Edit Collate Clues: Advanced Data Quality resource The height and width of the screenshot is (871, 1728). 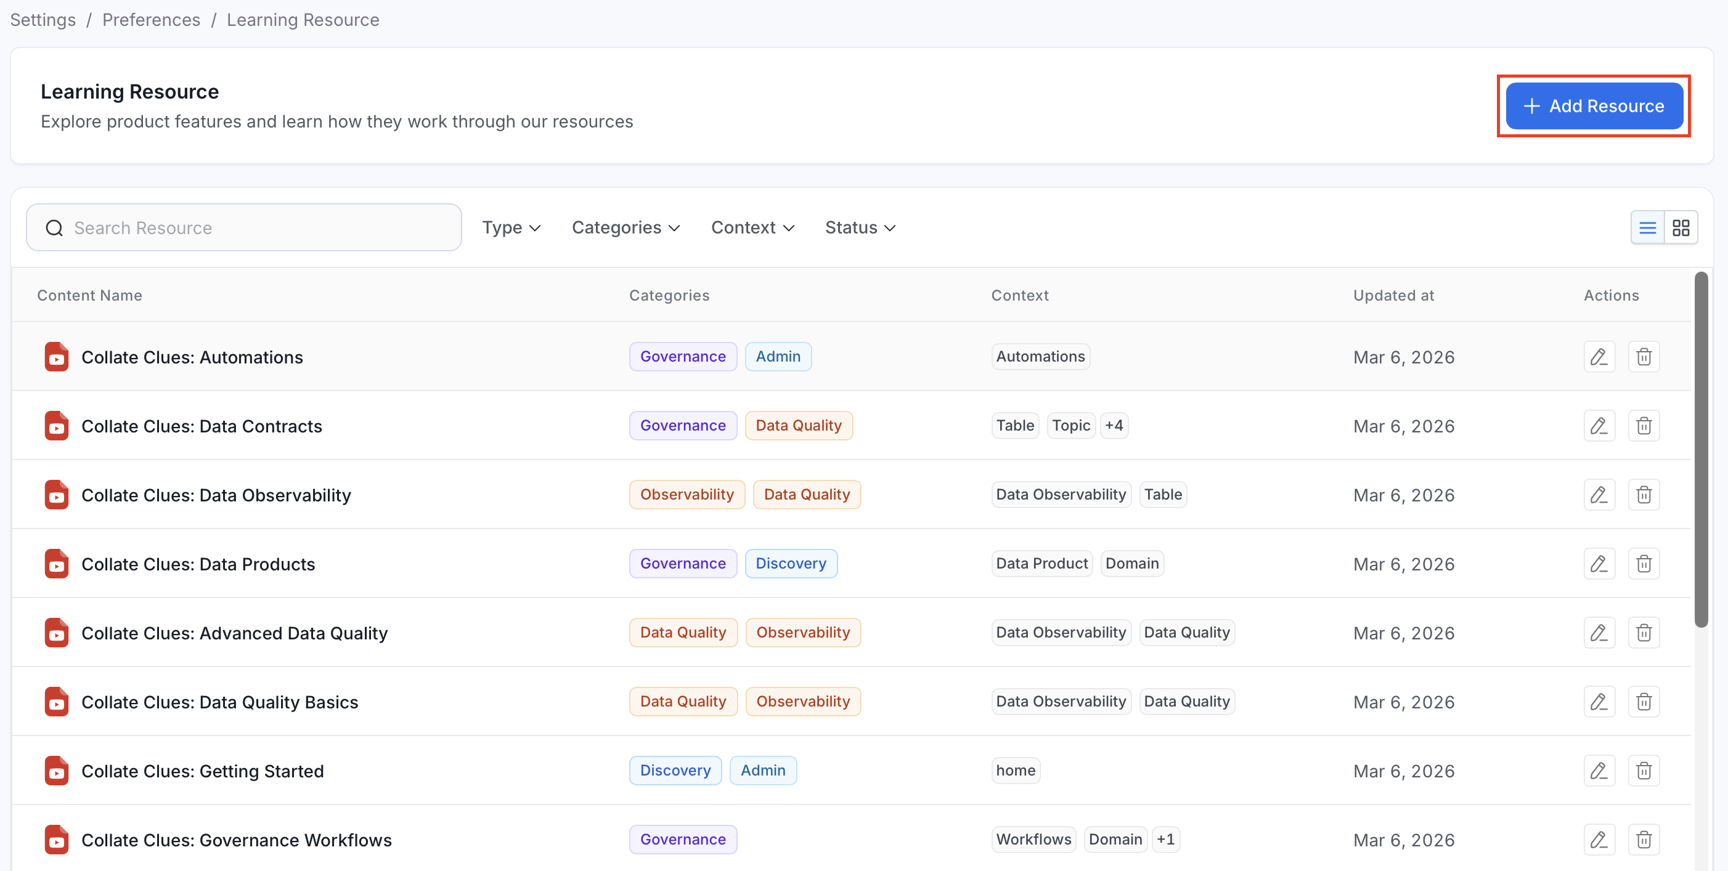tap(1599, 633)
